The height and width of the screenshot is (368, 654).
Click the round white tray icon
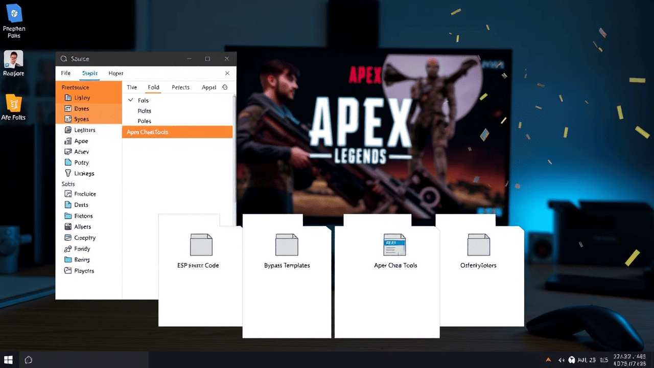(572, 360)
